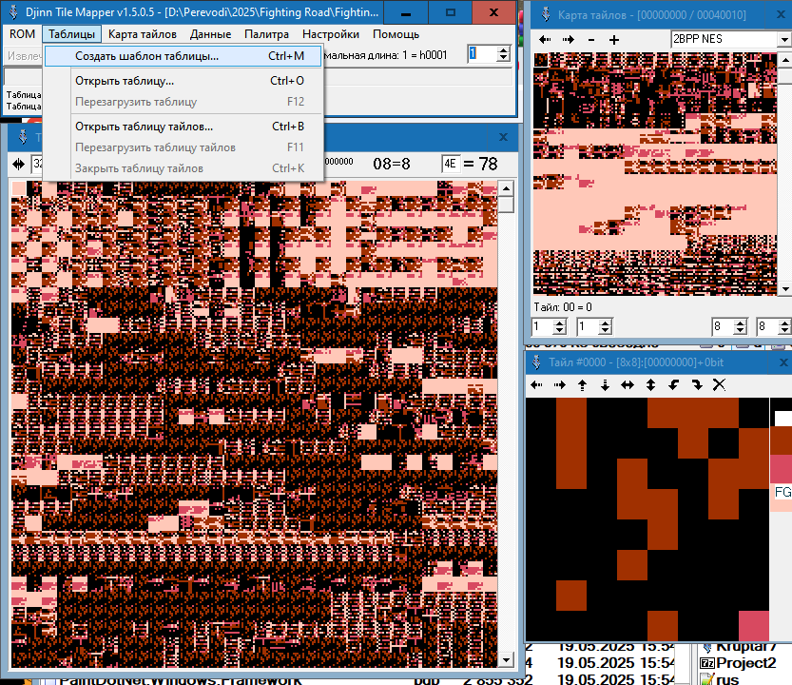
Task: Click the '08=8' value label
Action: pyautogui.click(x=392, y=164)
